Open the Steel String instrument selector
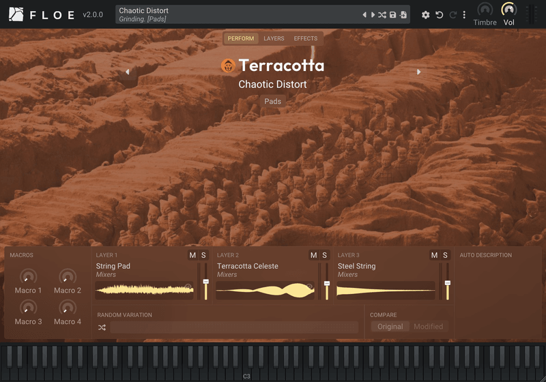This screenshot has height=382, width=546. tap(356, 266)
